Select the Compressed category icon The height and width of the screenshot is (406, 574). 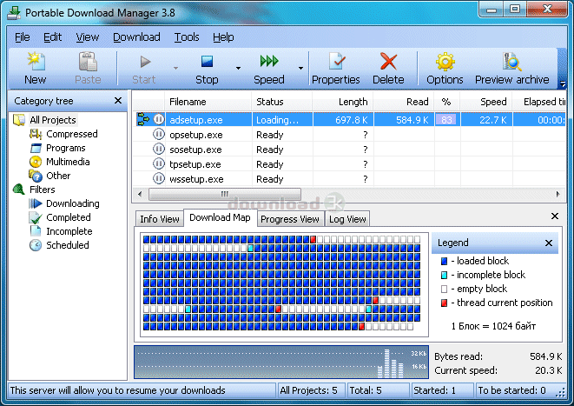coord(36,134)
